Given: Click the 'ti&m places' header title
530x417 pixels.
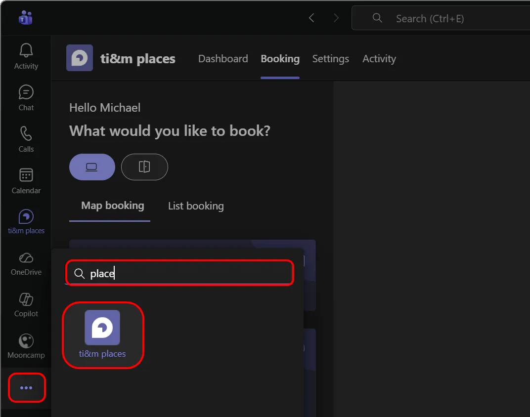Looking at the screenshot, I should (138, 59).
